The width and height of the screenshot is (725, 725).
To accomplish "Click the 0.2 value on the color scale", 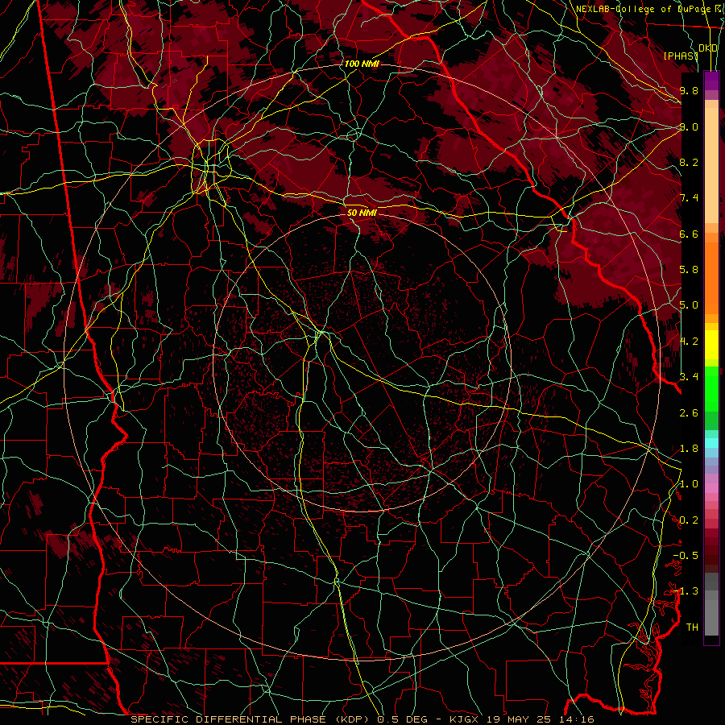I will [x=689, y=520].
